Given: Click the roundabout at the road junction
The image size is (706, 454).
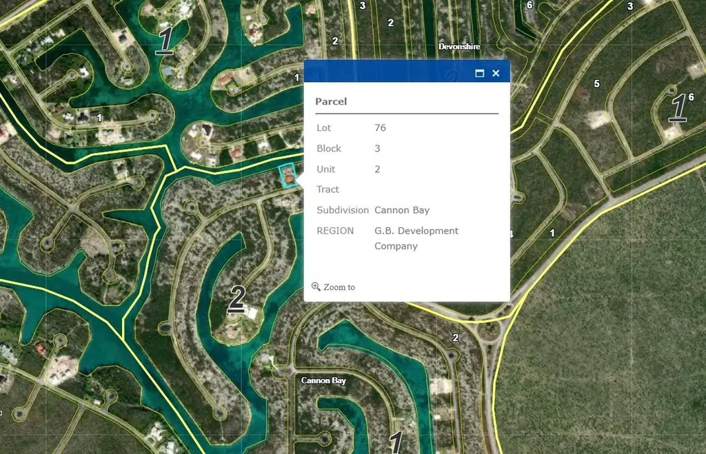Looking at the screenshot, I should pyautogui.click(x=487, y=334).
